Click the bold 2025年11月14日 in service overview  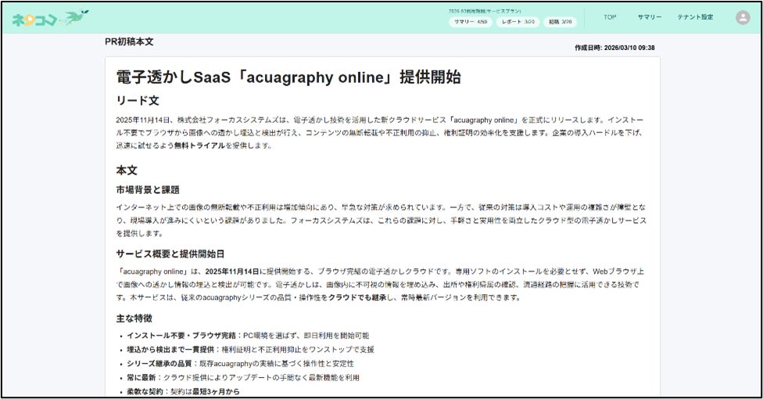tap(232, 271)
